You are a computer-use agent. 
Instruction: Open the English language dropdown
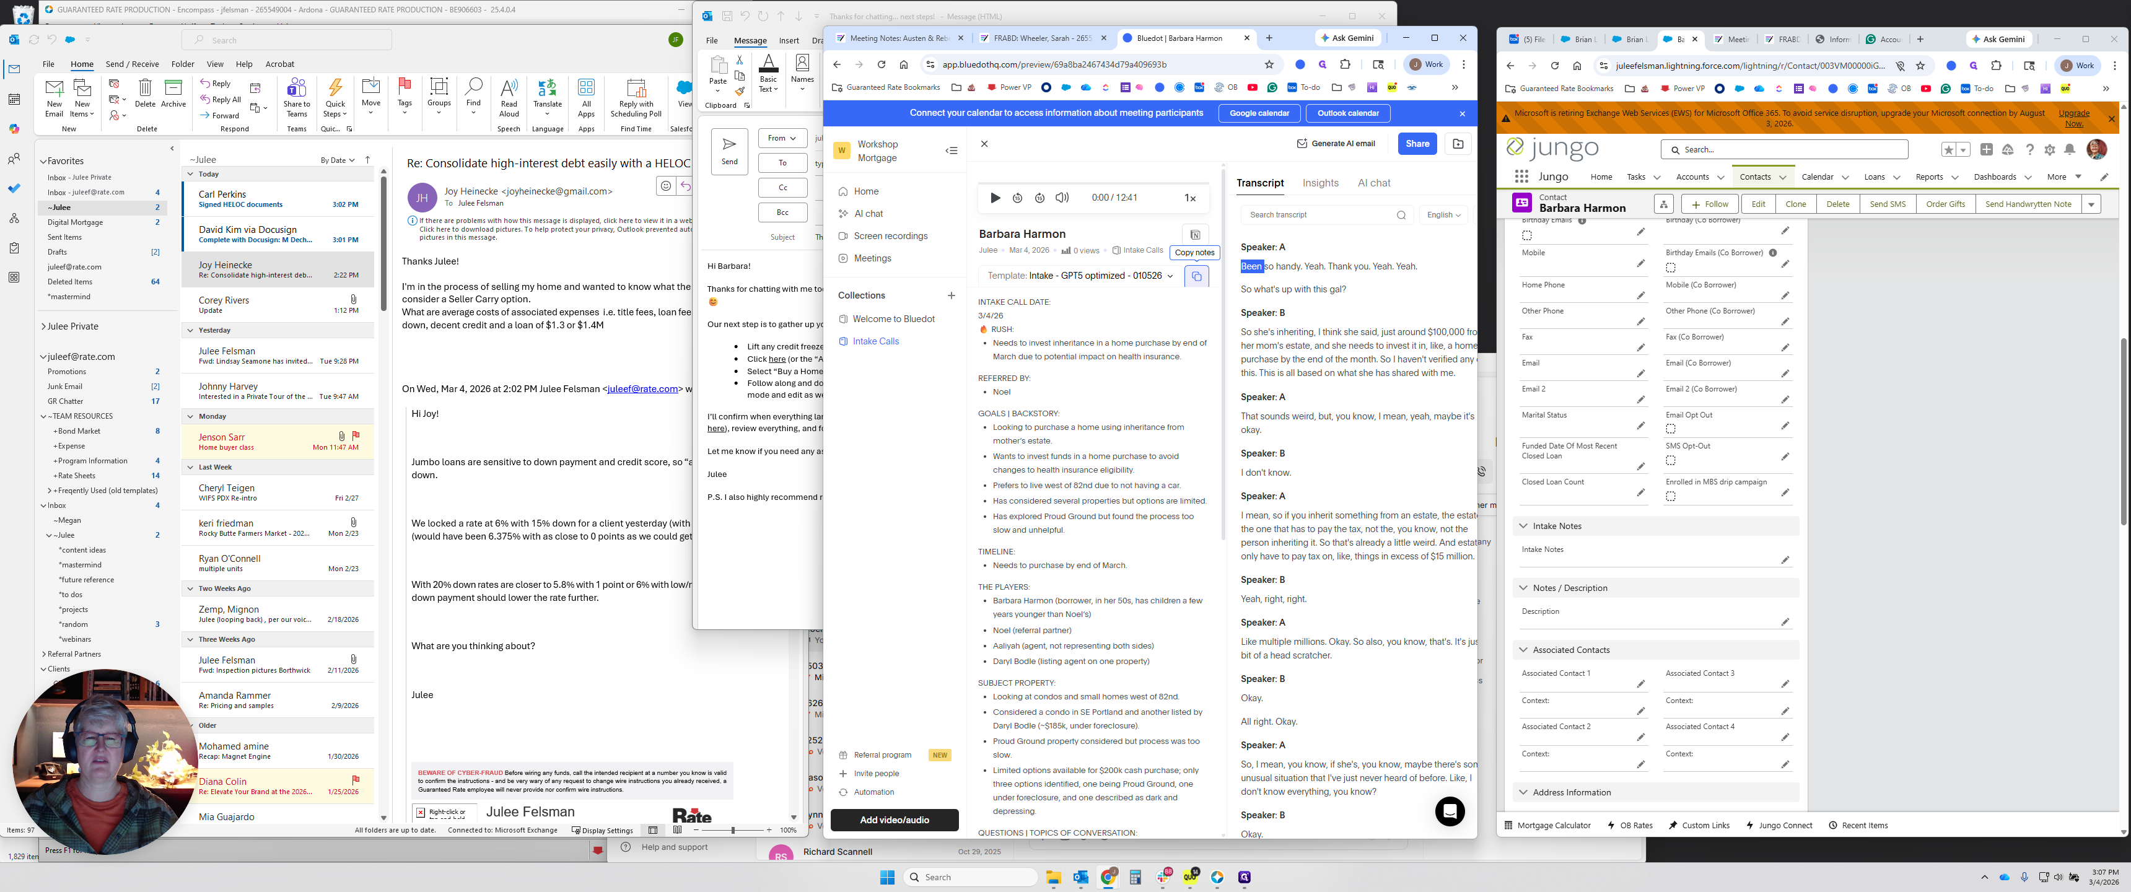coord(1443,215)
